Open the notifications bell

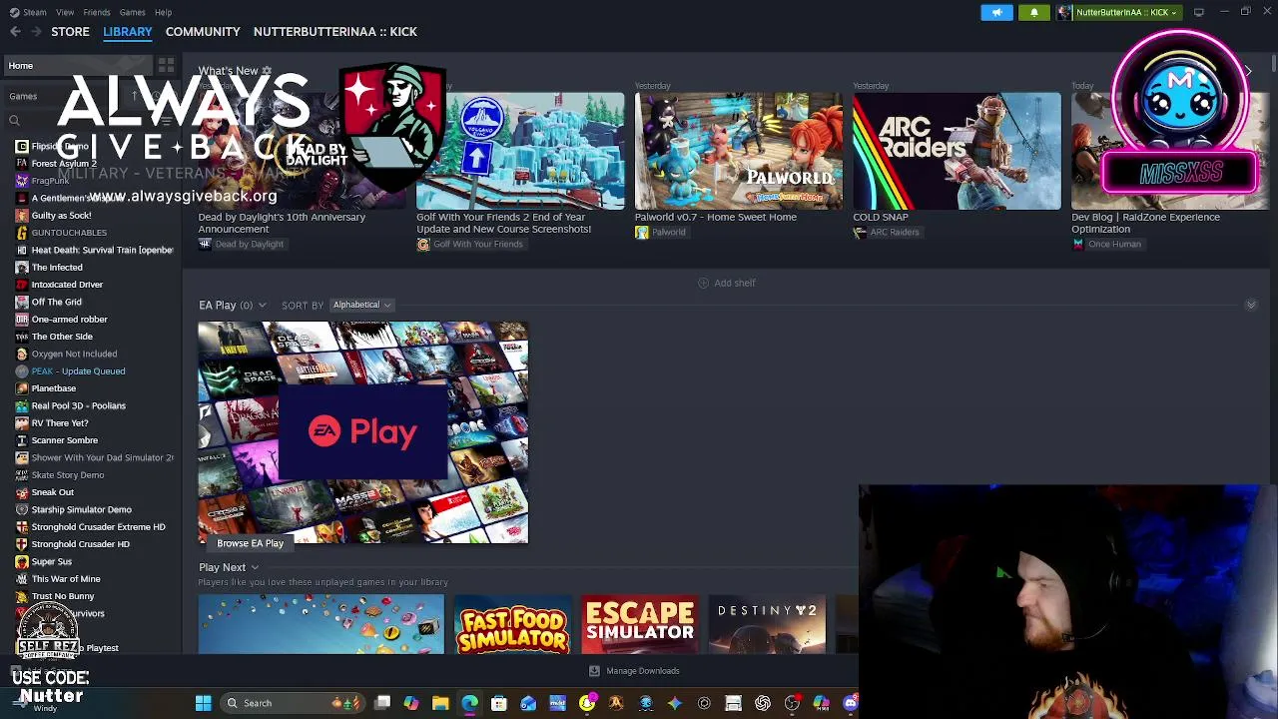point(1034,12)
